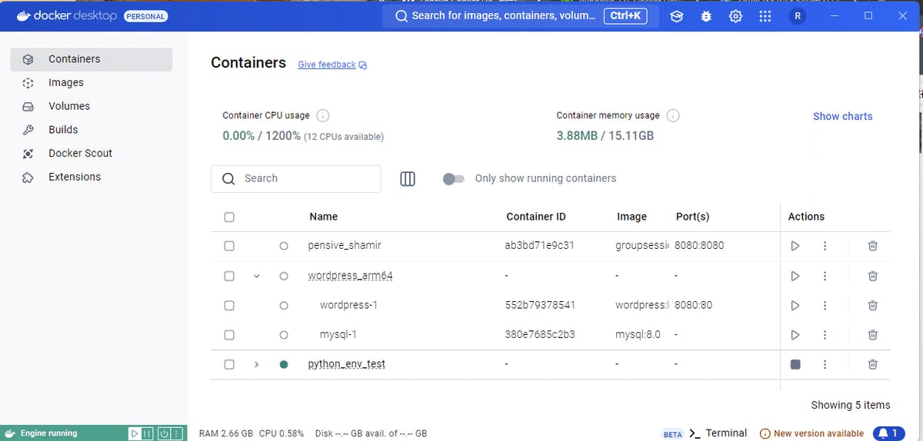Open the Images section in sidebar

92,82
